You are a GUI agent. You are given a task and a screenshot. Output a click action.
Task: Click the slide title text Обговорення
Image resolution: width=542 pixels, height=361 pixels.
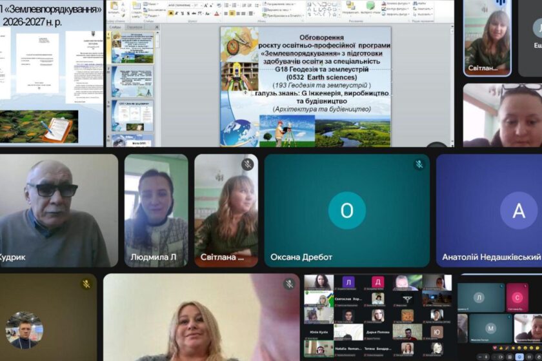pyautogui.click(x=305, y=38)
